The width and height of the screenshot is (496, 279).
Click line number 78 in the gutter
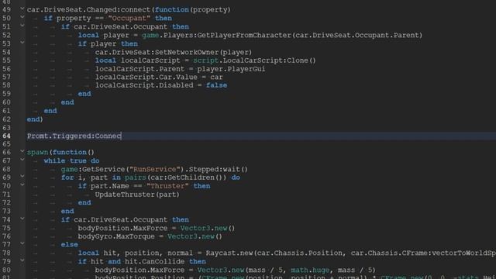(6, 253)
